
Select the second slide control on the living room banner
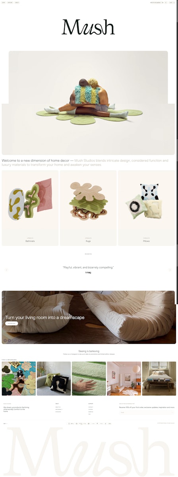coord(10,340)
